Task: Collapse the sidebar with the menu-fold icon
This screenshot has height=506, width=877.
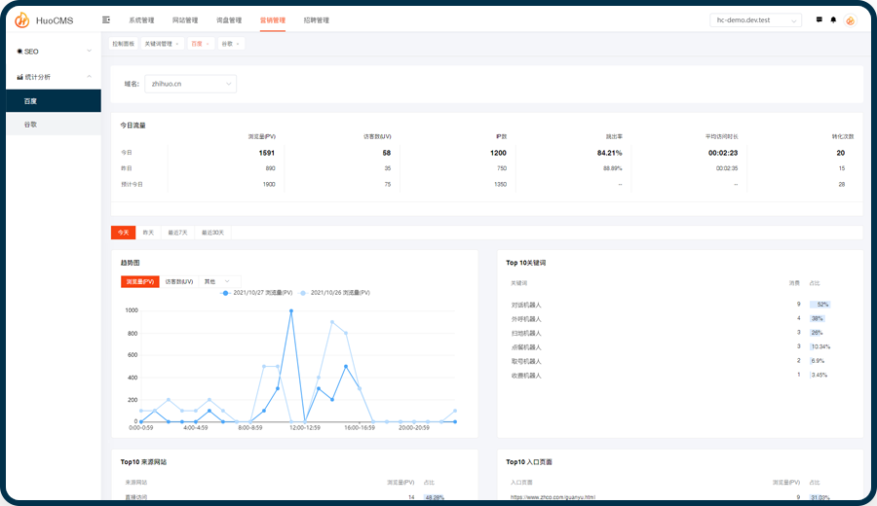Action: [x=105, y=20]
